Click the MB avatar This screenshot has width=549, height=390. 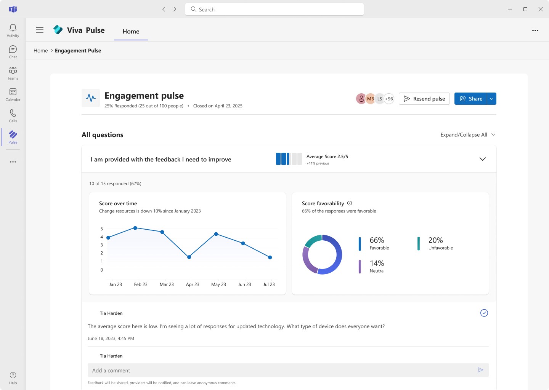point(370,99)
